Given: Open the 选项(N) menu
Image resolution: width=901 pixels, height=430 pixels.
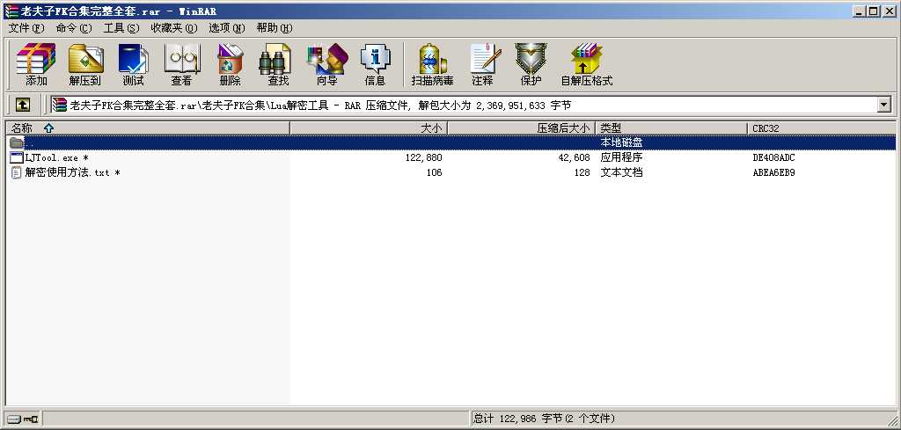Looking at the screenshot, I should click(x=227, y=27).
